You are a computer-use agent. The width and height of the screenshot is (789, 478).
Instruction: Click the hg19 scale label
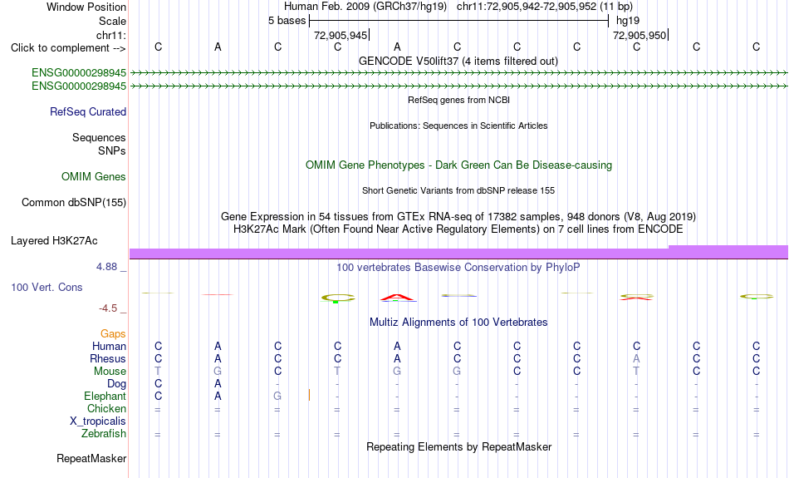[x=628, y=21]
